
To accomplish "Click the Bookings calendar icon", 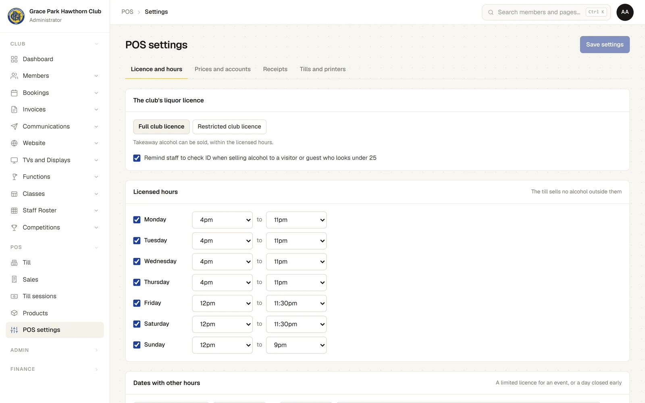I will click(x=14, y=93).
